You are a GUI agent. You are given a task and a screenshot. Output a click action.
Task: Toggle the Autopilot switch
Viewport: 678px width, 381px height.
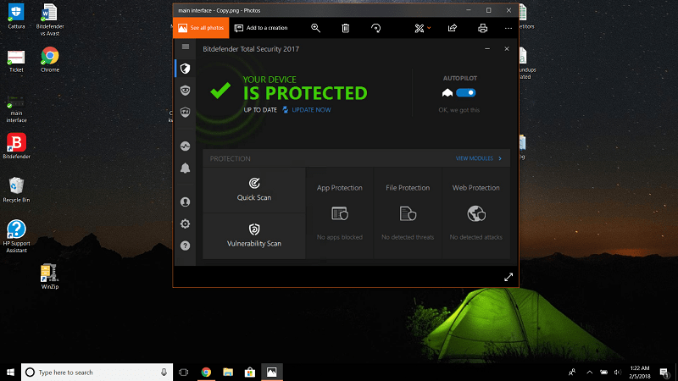465,93
